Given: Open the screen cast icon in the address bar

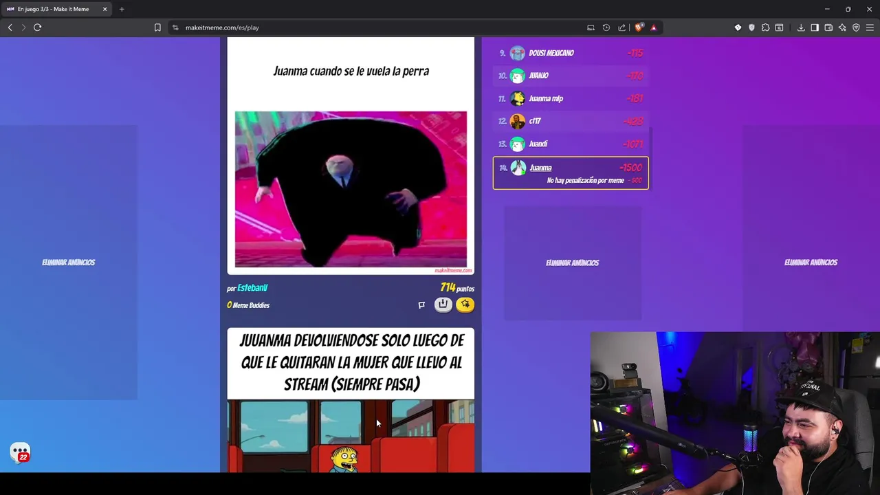Looking at the screenshot, I should click(x=591, y=27).
